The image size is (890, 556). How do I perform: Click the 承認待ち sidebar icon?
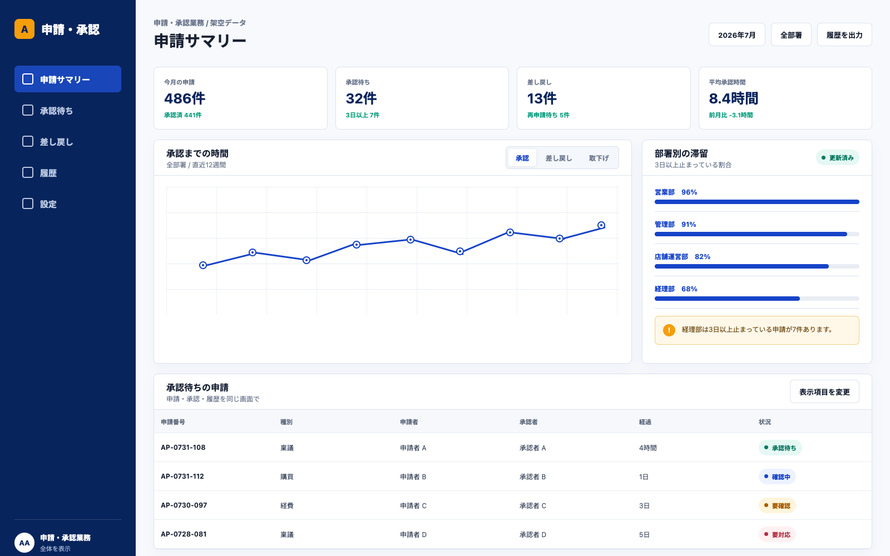(x=28, y=110)
